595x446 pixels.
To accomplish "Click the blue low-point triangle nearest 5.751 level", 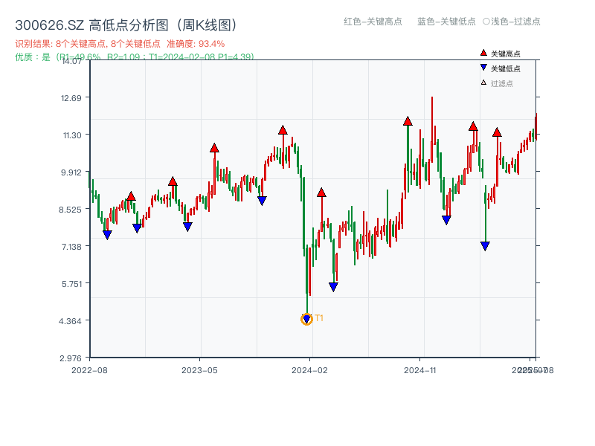I will 333,287.
